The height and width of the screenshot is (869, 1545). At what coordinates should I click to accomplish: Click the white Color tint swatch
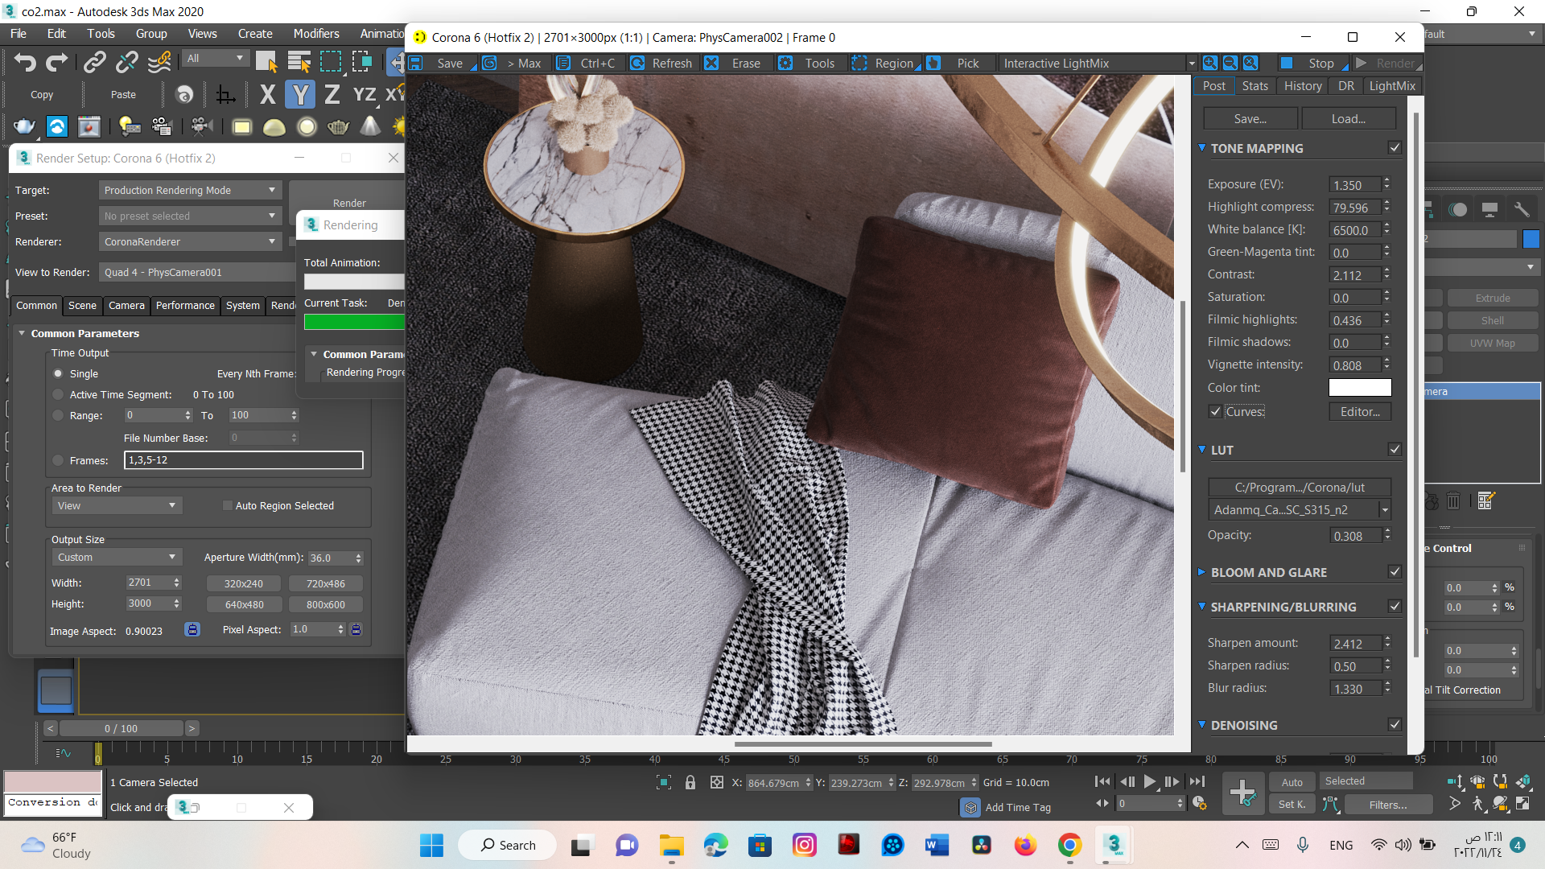pyautogui.click(x=1359, y=388)
